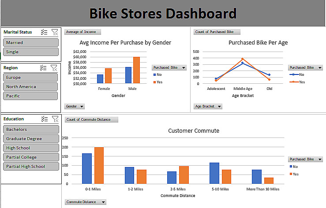
Task: Clear filter on Marital Status slicer
Action: pos(55,32)
